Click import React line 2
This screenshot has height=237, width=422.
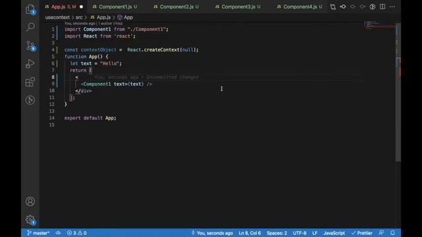[x=100, y=36]
